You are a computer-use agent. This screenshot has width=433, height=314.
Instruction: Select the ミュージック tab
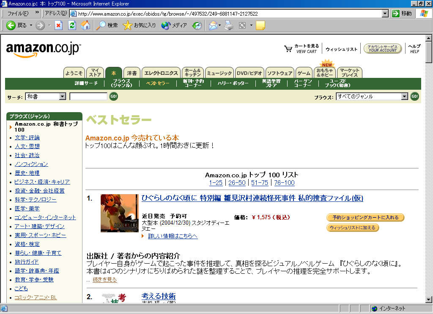pos(219,73)
